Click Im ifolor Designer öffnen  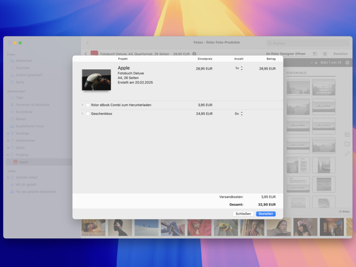(285, 54)
